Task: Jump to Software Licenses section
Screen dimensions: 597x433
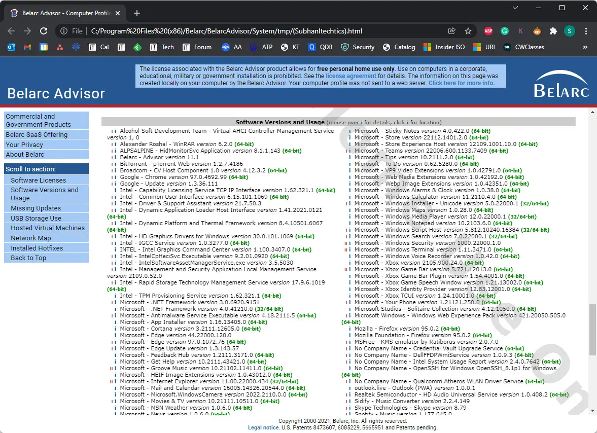Action: tap(46, 181)
